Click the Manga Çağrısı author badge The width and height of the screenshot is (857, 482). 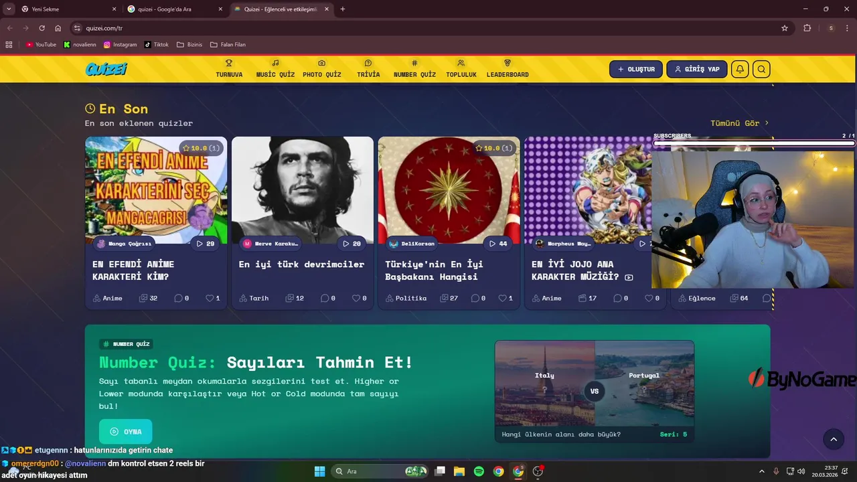point(125,244)
